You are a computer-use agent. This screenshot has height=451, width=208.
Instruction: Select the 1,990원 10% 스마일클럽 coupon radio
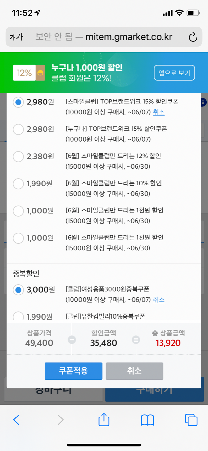click(18, 184)
